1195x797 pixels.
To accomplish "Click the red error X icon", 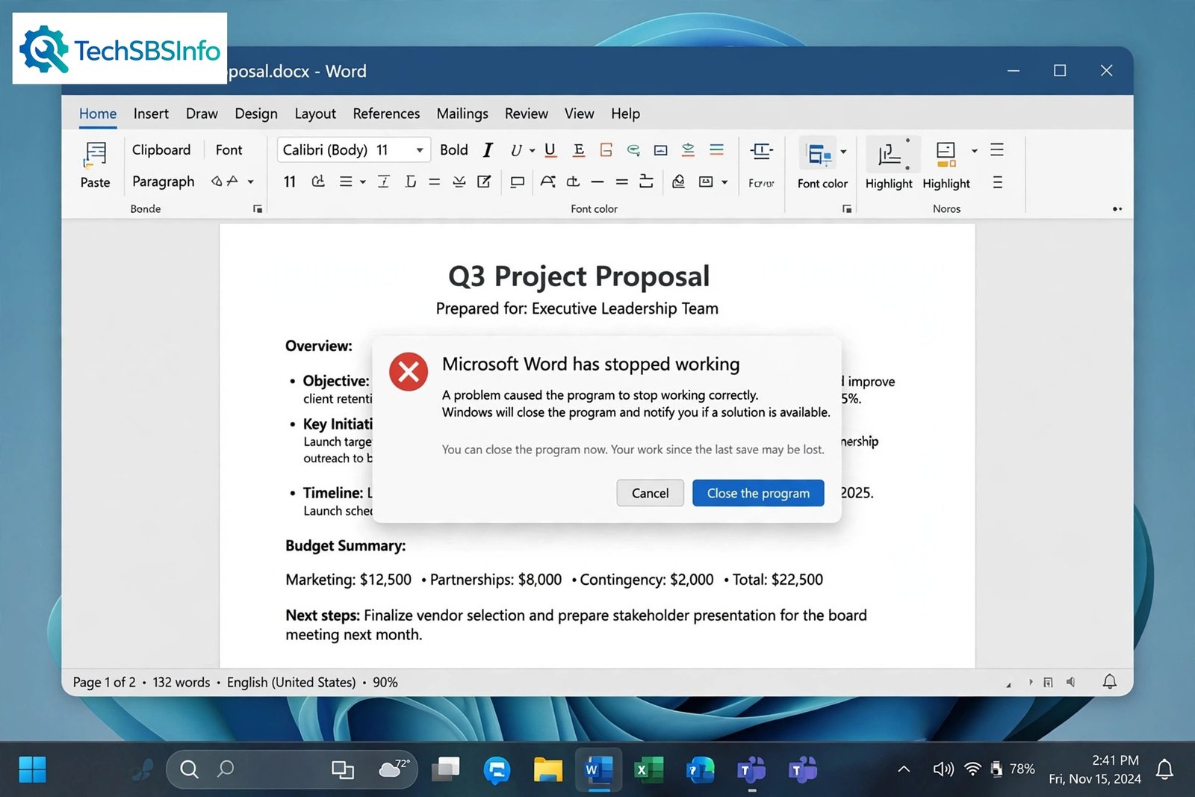I will tap(409, 371).
